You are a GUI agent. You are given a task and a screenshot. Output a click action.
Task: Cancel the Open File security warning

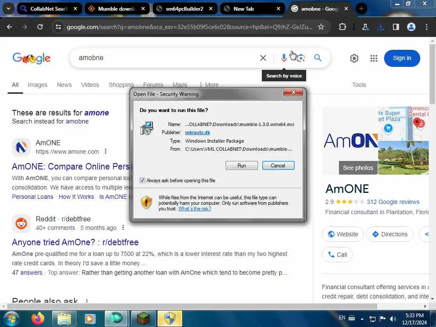point(278,166)
